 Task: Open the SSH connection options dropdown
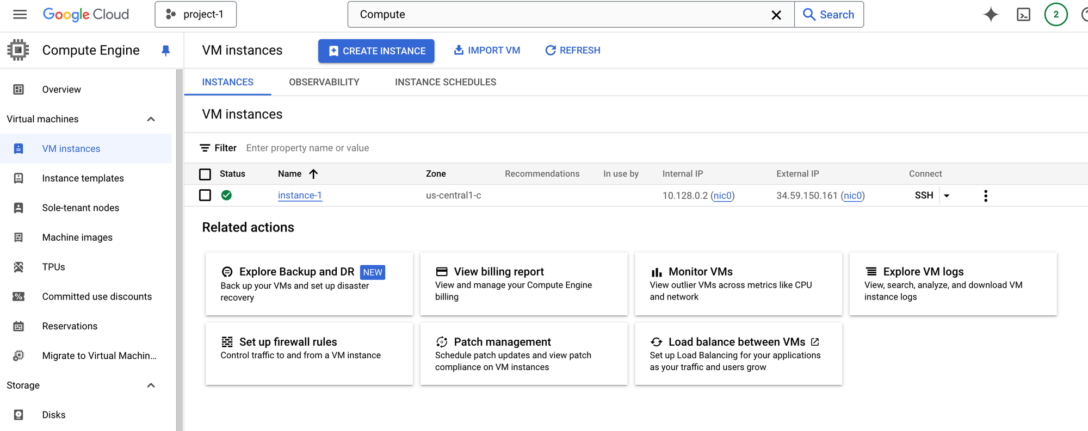[947, 196]
